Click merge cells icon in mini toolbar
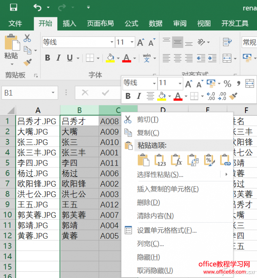 click(x=250, y=84)
